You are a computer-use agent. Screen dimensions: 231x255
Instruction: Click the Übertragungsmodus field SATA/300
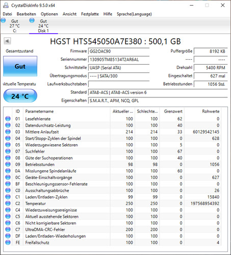click(x=119, y=76)
